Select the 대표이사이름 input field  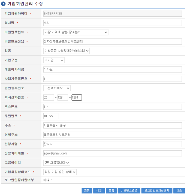point(112,69)
